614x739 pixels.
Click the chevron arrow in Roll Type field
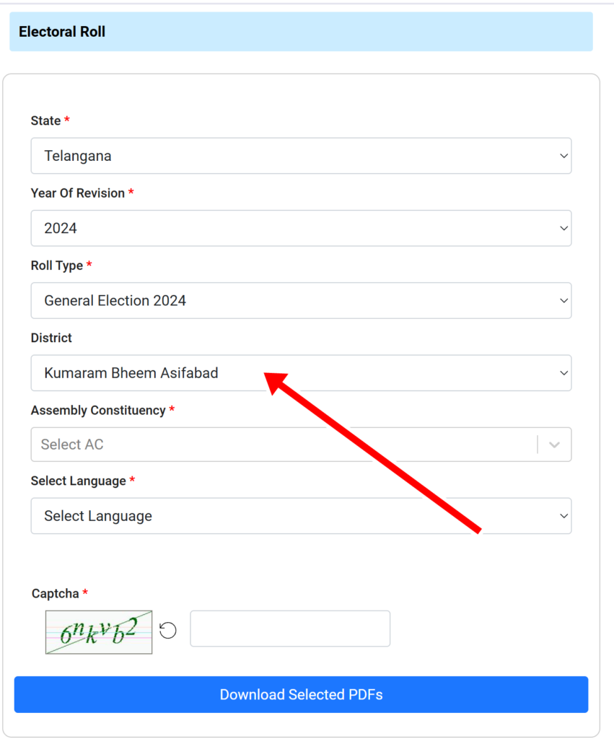(563, 301)
